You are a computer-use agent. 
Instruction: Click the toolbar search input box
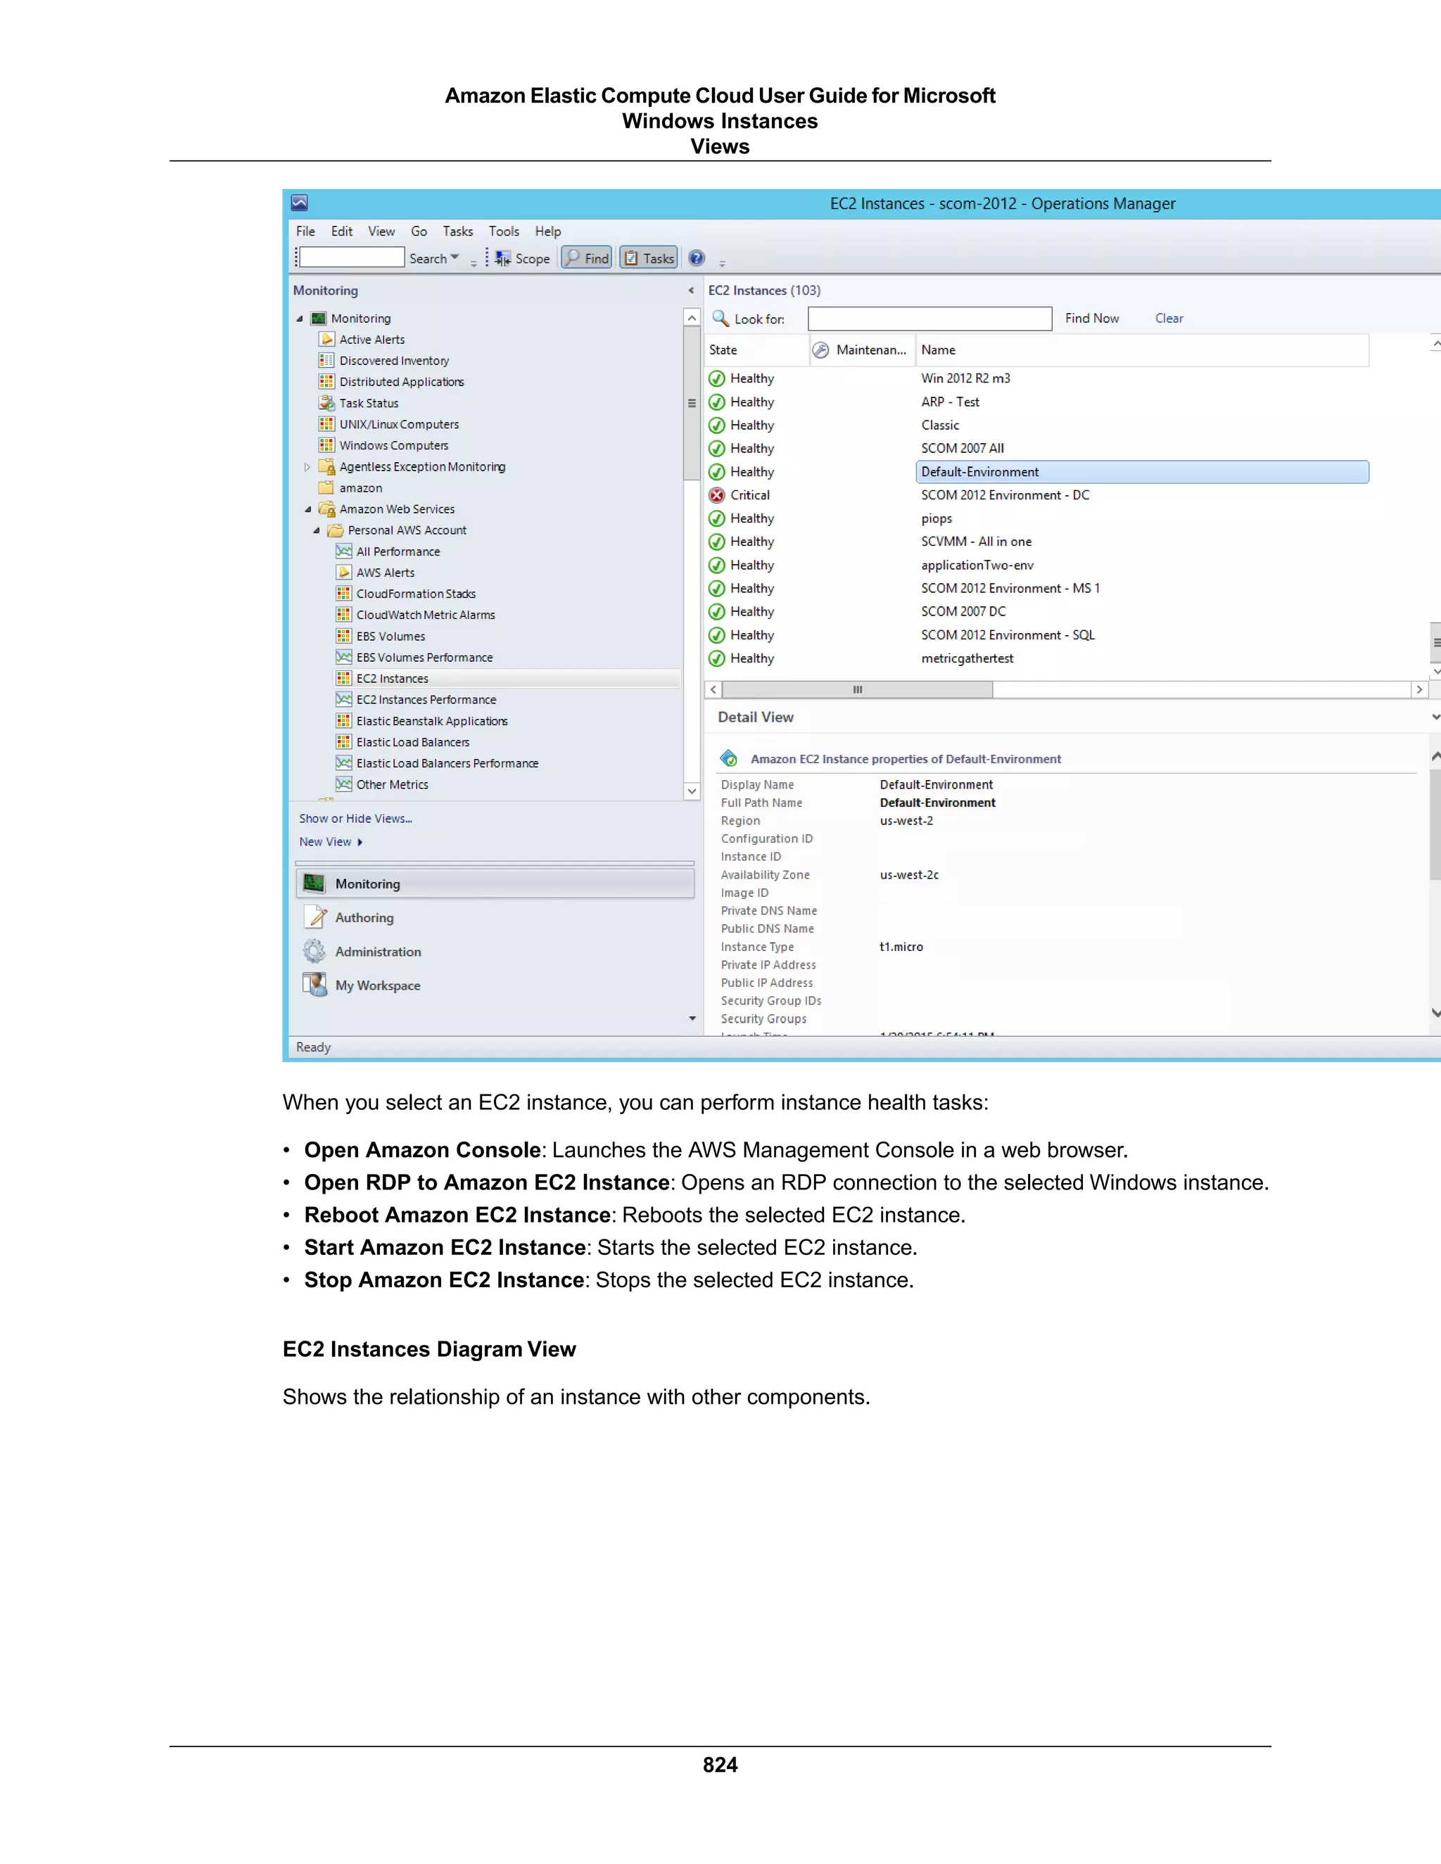352,257
